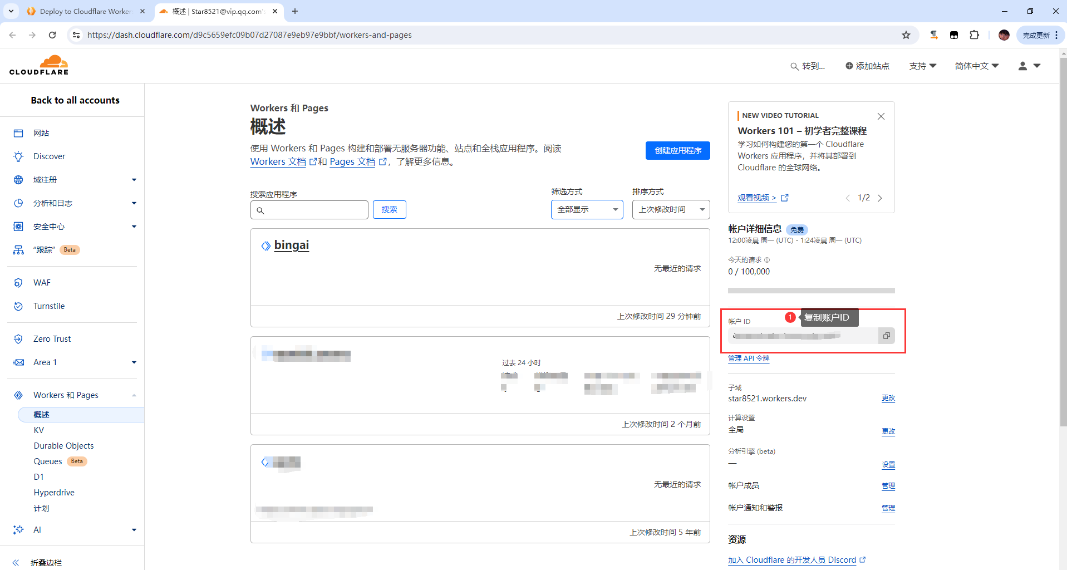
Task: Open the 简体中文 language dropdown
Action: click(977, 66)
